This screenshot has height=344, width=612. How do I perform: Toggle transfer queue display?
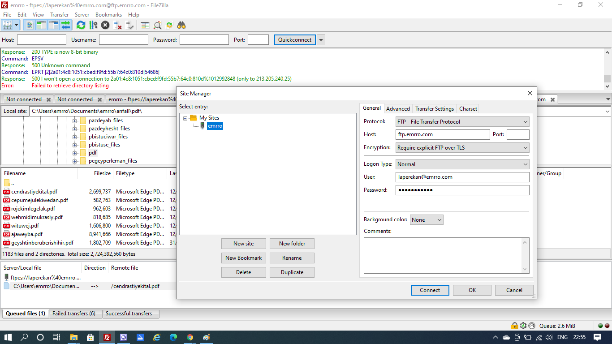[x=65, y=25]
